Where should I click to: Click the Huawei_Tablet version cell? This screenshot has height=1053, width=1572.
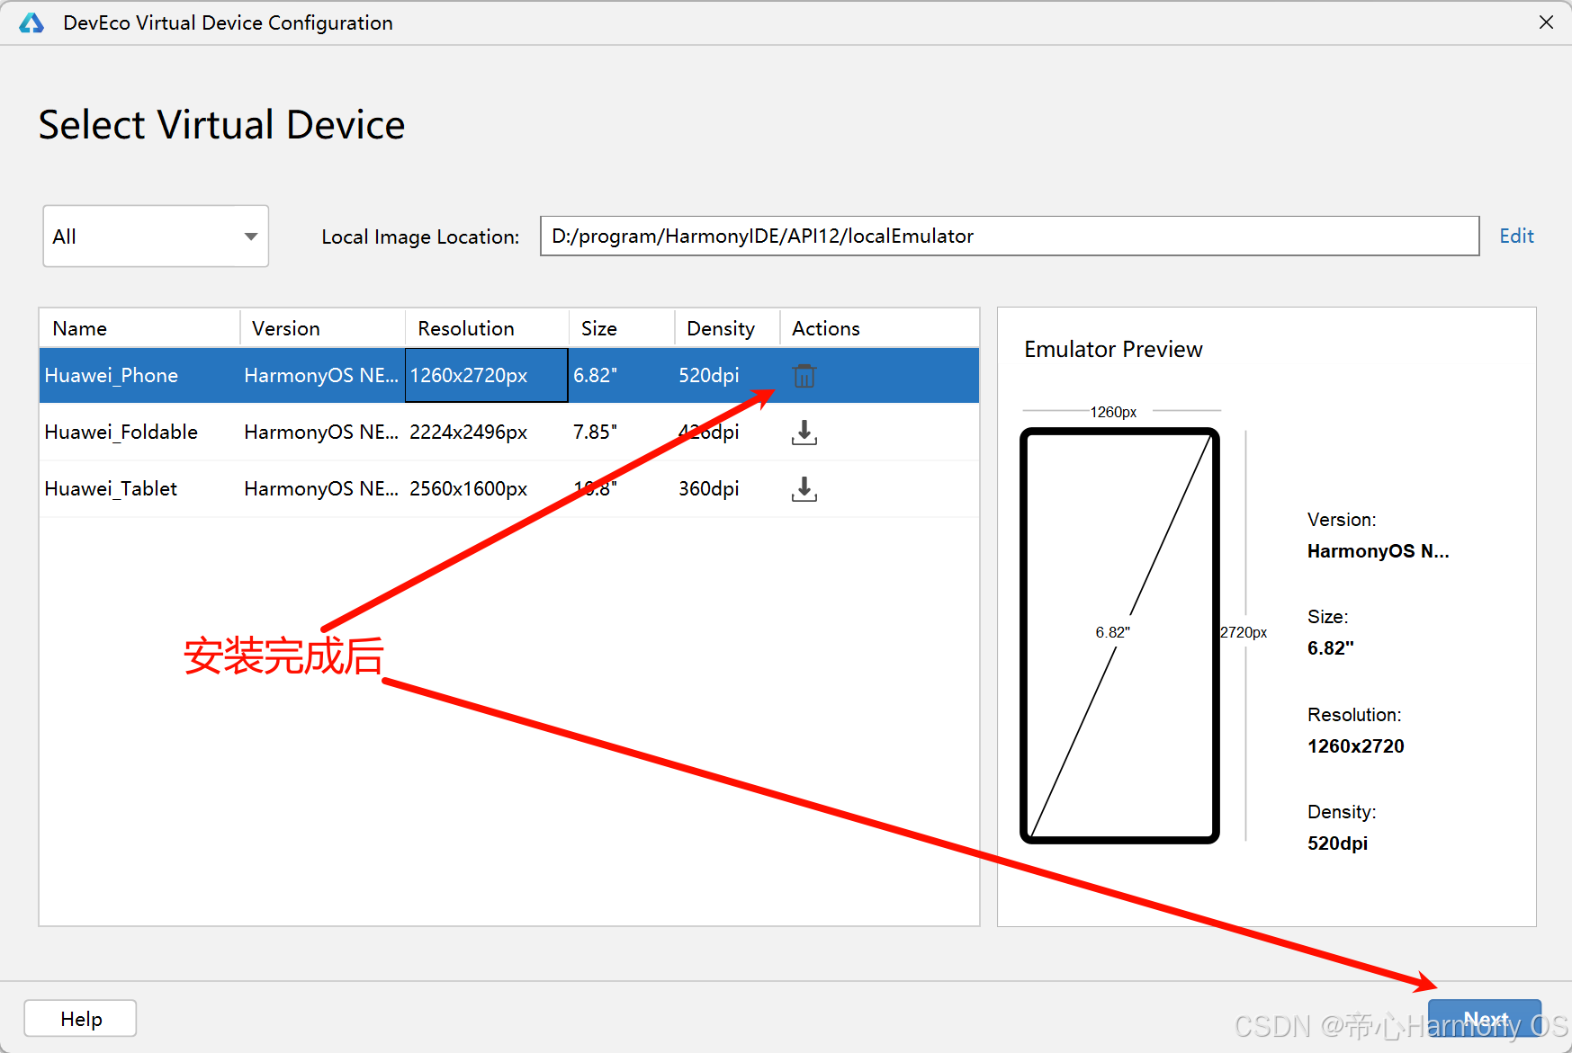(x=321, y=489)
